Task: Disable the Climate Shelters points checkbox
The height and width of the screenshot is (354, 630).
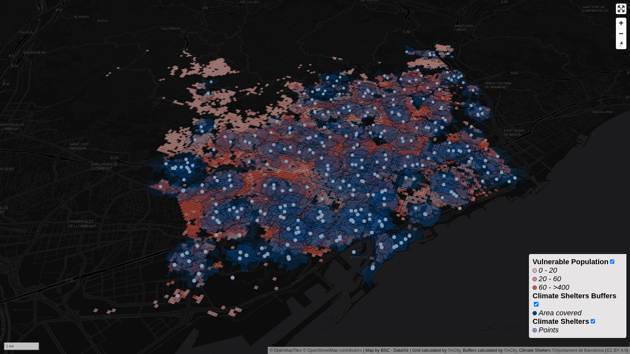Action: tap(593, 321)
